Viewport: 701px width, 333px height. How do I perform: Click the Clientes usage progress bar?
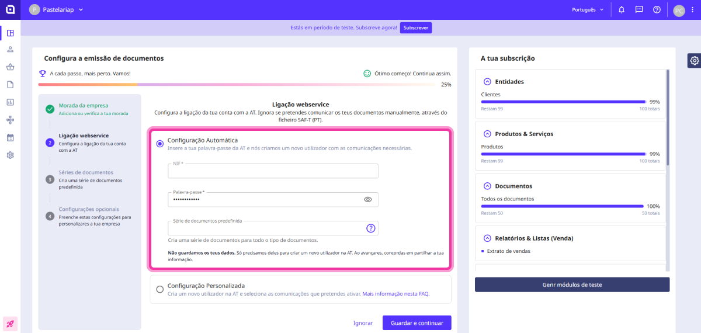pos(563,102)
